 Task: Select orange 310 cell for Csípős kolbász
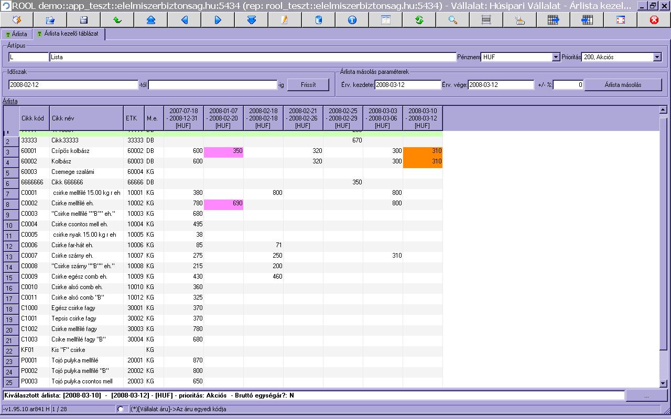(x=423, y=151)
